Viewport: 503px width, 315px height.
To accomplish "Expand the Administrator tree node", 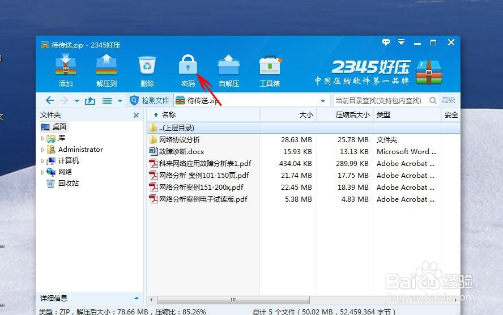I will tap(42, 150).
